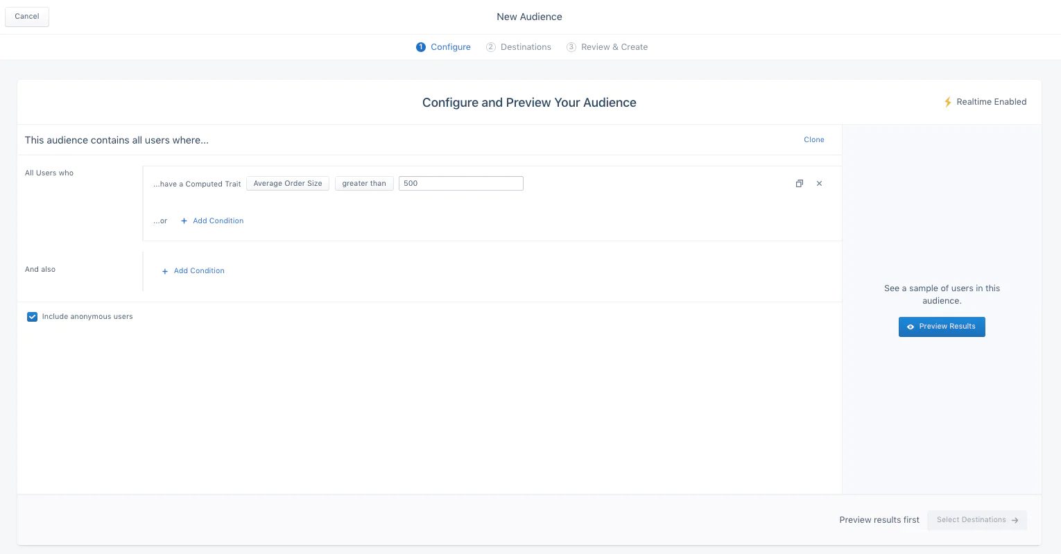Image resolution: width=1061 pixels, height=554 pixels.
Task: Click the plus icon beside '...or' Add Condition
Action: coord(184,221)
